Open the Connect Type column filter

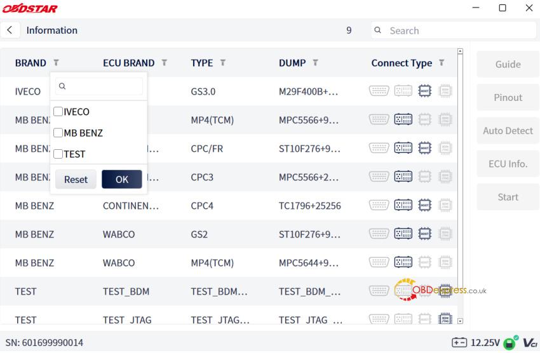click(x=442, y=63)
